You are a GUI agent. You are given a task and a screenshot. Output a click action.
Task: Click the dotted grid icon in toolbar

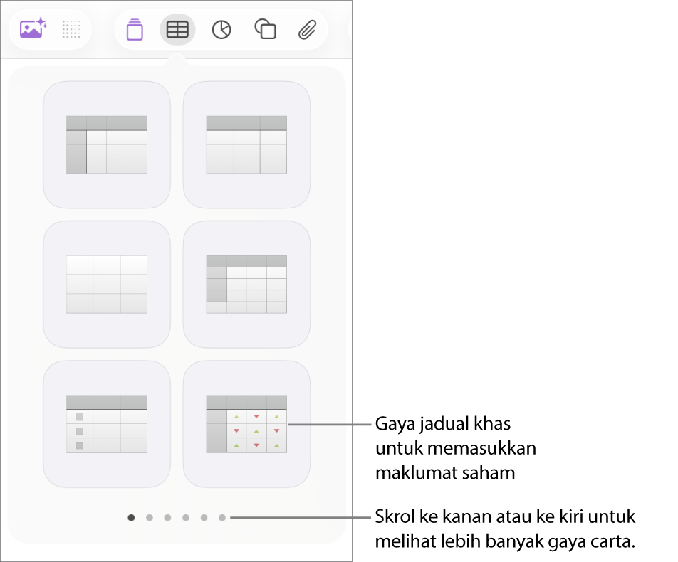pos(71,29)
